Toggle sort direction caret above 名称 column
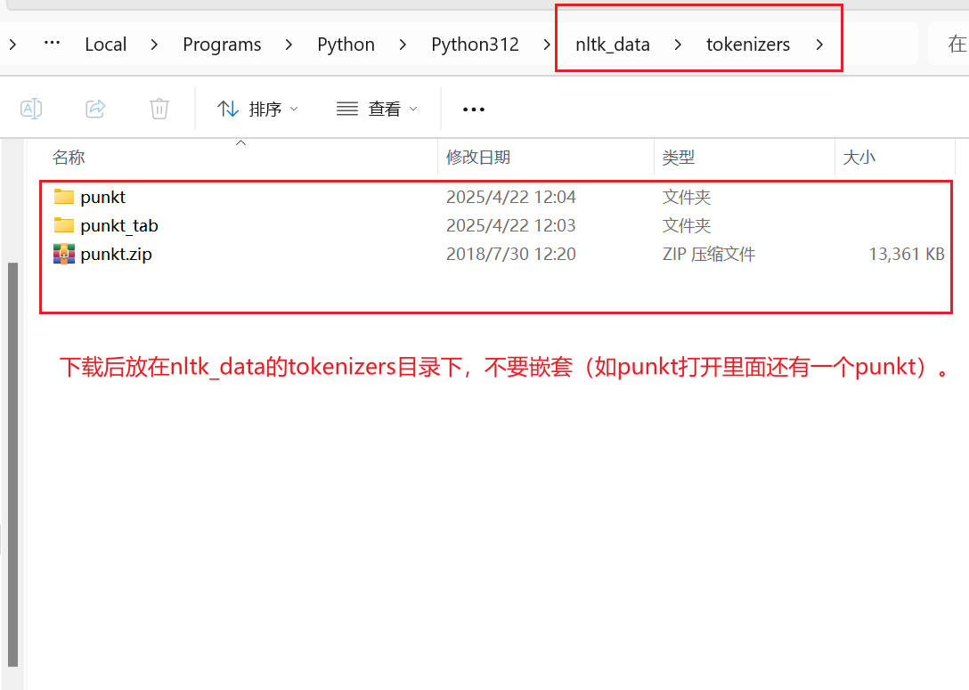This screenshot has width=969, height=690. pos(240,141)
